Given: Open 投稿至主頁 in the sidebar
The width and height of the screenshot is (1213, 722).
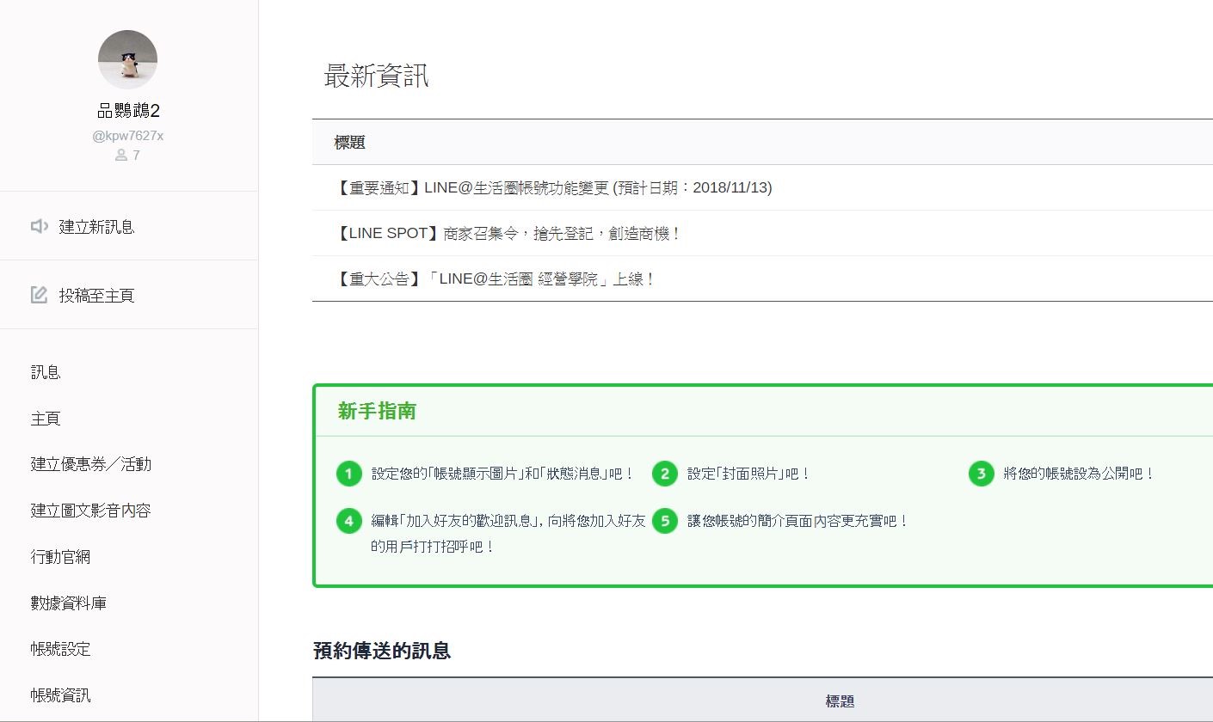Looking at the screenshot, I should [x=96, y=296].
